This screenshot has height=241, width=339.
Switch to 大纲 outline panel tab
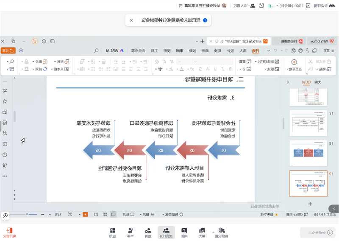(x=317, y=82)
